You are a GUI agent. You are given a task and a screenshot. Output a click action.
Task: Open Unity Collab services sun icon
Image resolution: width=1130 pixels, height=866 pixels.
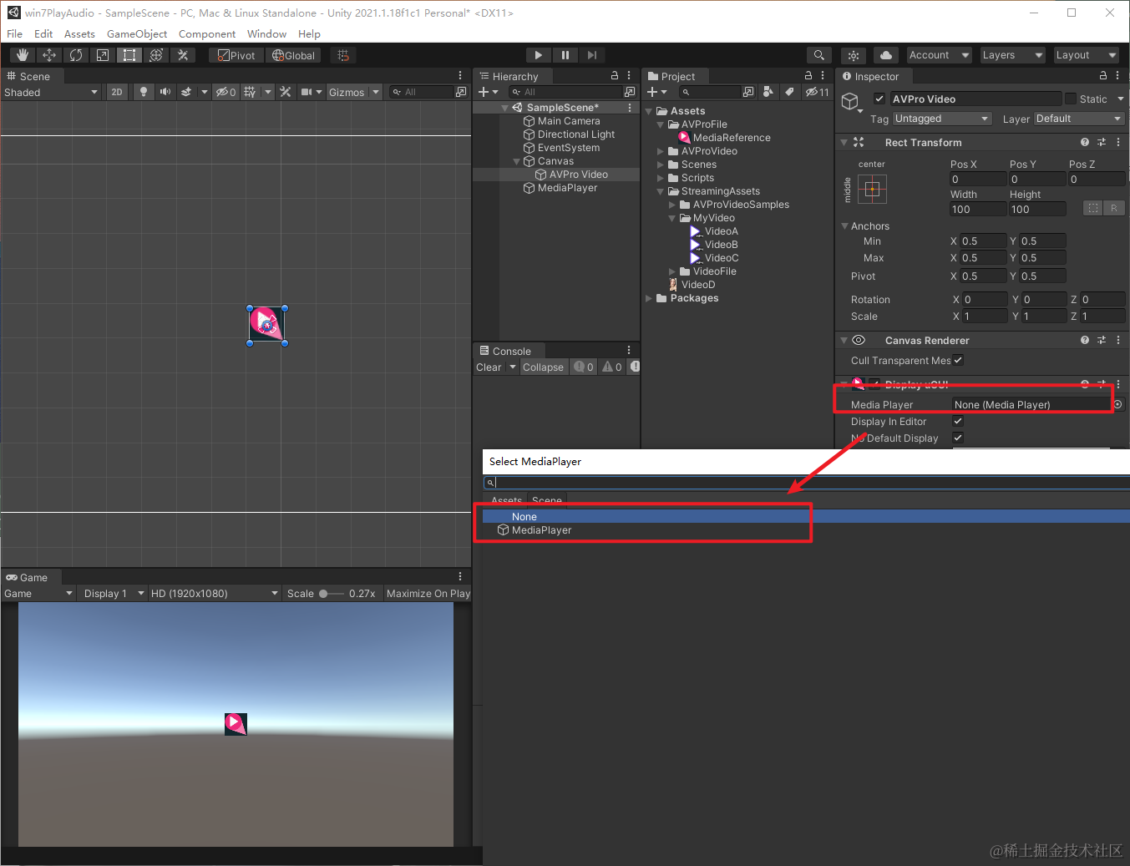(x=854, y=55)
